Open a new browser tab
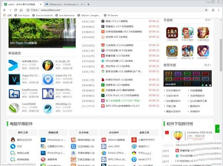 pyautogui.click(x=88, y=4)
